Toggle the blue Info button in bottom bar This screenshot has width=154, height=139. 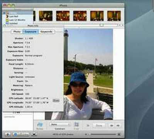(15, 134)
